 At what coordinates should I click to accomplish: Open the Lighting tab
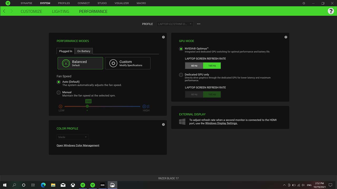point(61,11)
